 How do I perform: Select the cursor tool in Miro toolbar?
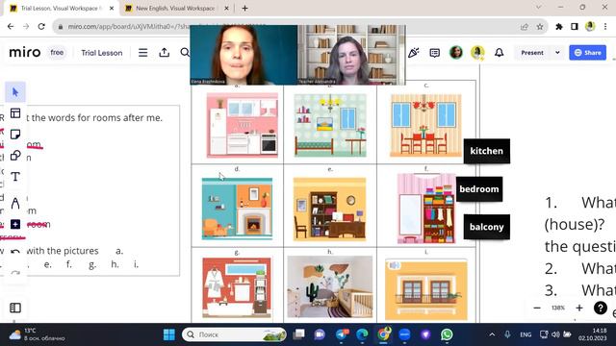(x=15, y=92)
